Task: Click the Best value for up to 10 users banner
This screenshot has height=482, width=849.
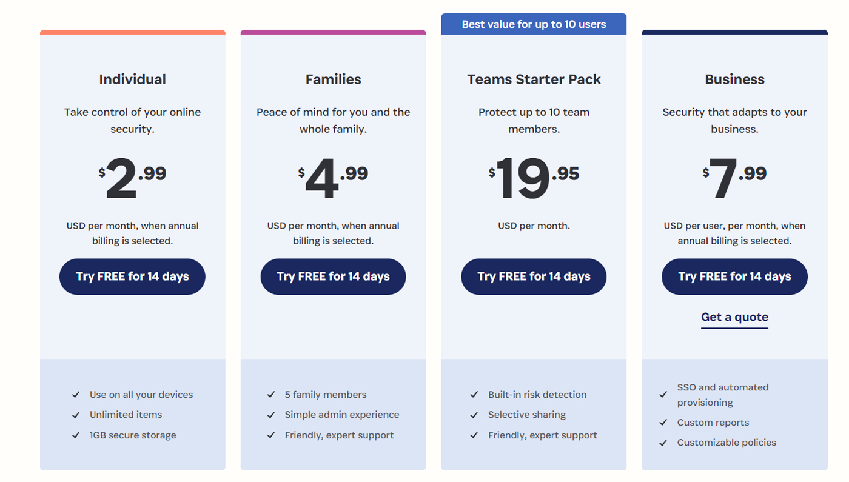Action: 534,24
